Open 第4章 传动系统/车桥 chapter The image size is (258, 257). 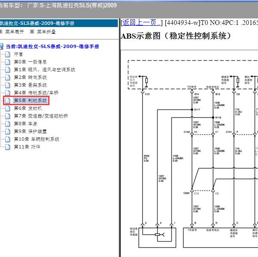36,93
